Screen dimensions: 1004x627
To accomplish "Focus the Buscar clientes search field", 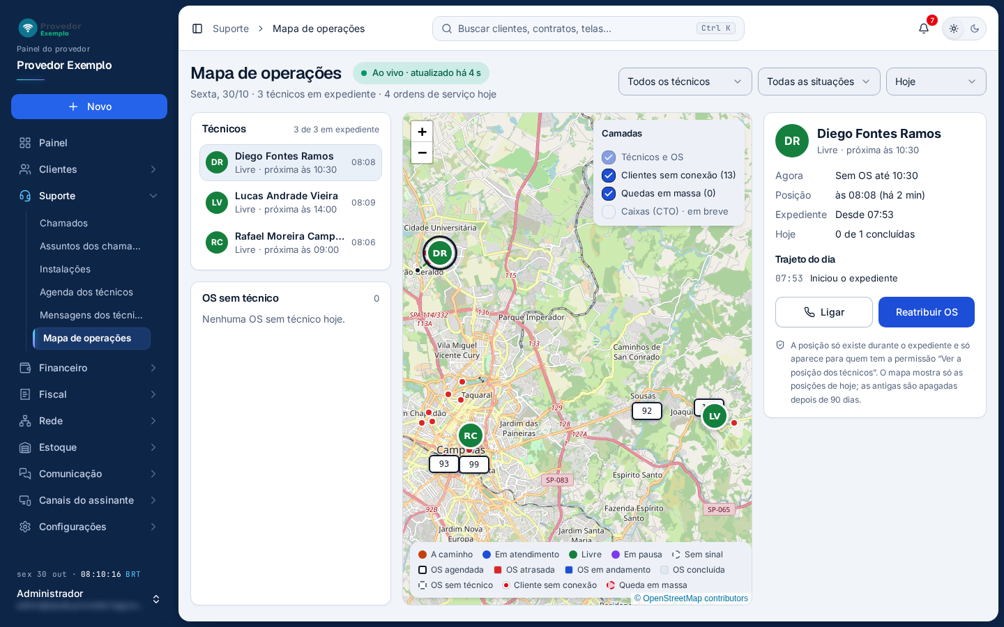I will [588, 29].
